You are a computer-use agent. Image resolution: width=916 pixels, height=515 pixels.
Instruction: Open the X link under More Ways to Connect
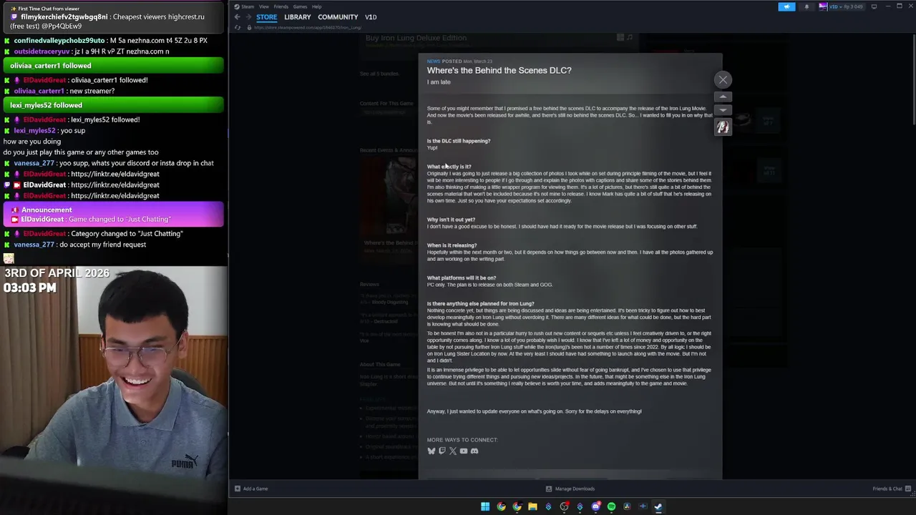tap(452, 451)
